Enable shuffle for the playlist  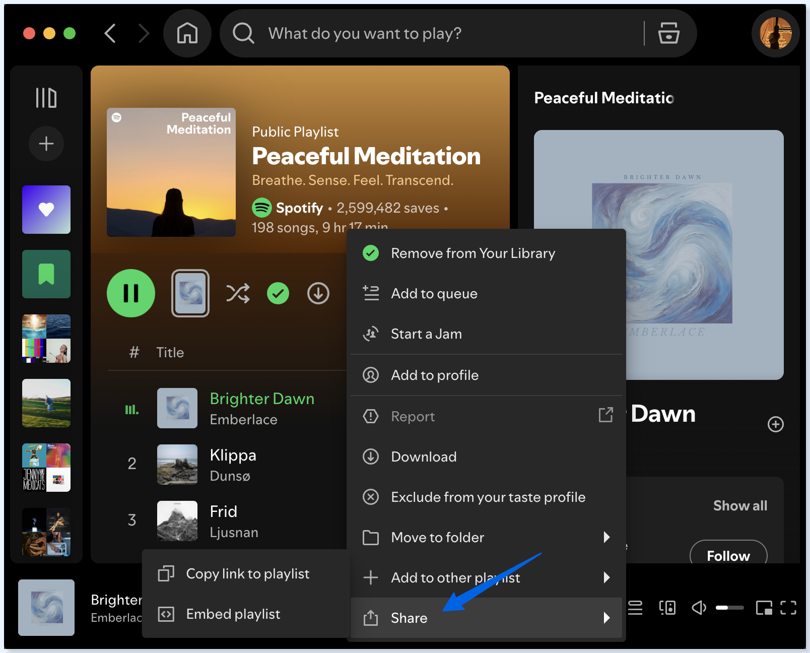click(238, 293)
